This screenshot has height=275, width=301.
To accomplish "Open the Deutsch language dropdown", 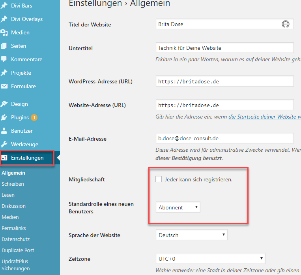I will [x=191, y=235].
